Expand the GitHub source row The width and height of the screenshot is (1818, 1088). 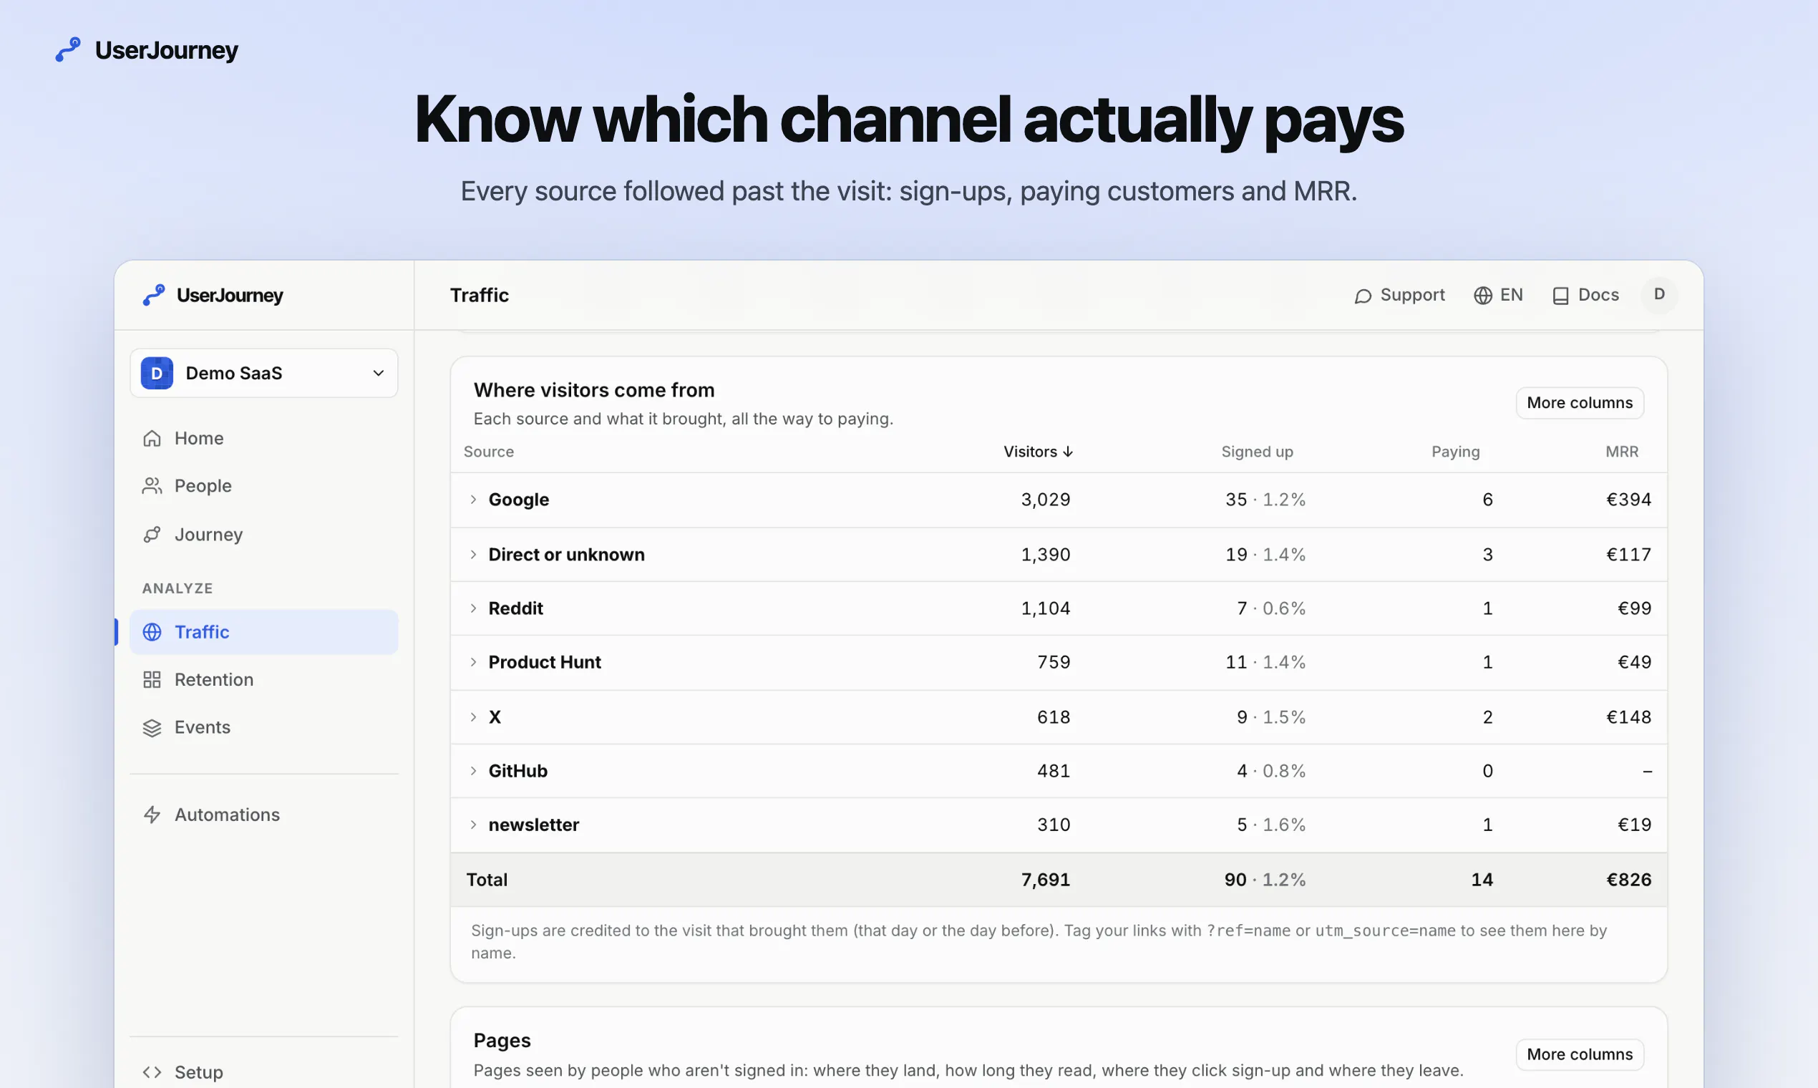click(x=474, y=770)
